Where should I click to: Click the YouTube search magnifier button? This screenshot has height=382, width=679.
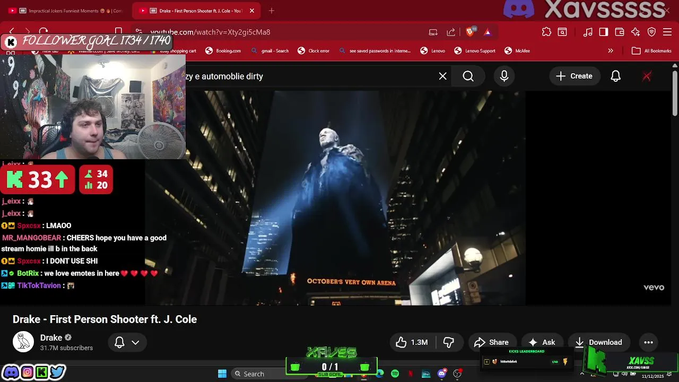coord(468,76)
